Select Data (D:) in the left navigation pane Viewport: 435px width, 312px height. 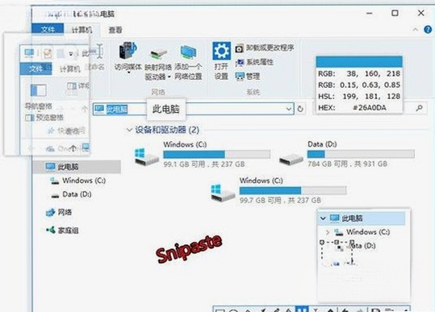[77, 194]
